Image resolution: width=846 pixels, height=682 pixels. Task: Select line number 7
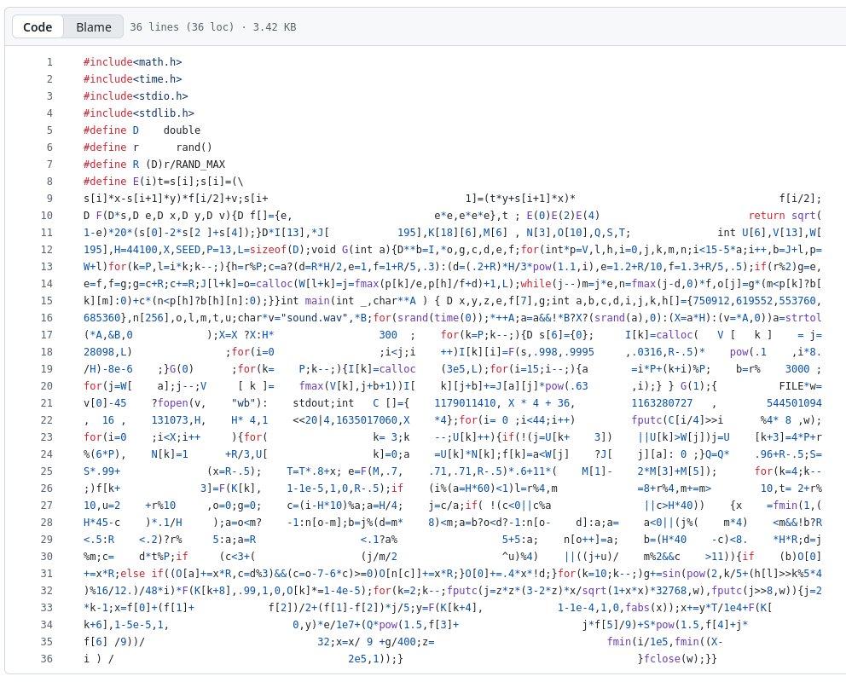49,165
